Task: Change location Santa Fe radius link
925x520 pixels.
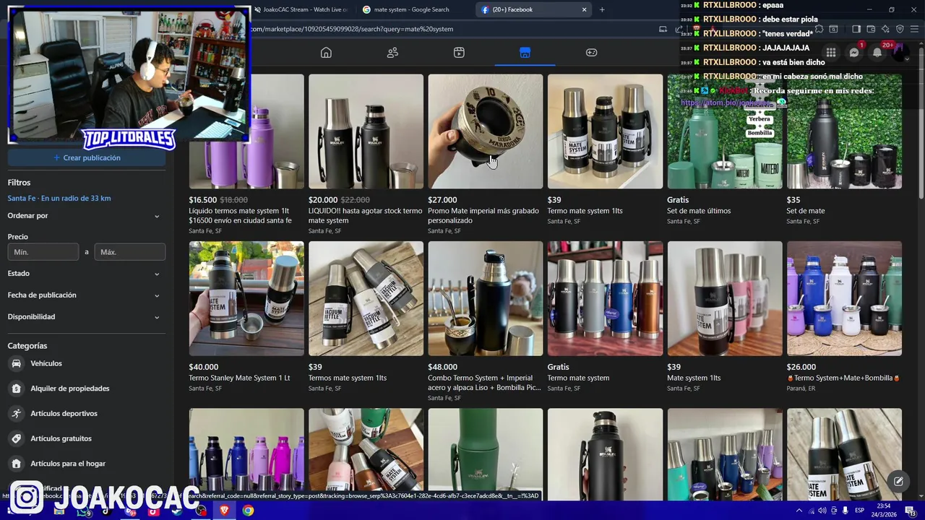Action: pyautogui.click(x=59, y=198)
